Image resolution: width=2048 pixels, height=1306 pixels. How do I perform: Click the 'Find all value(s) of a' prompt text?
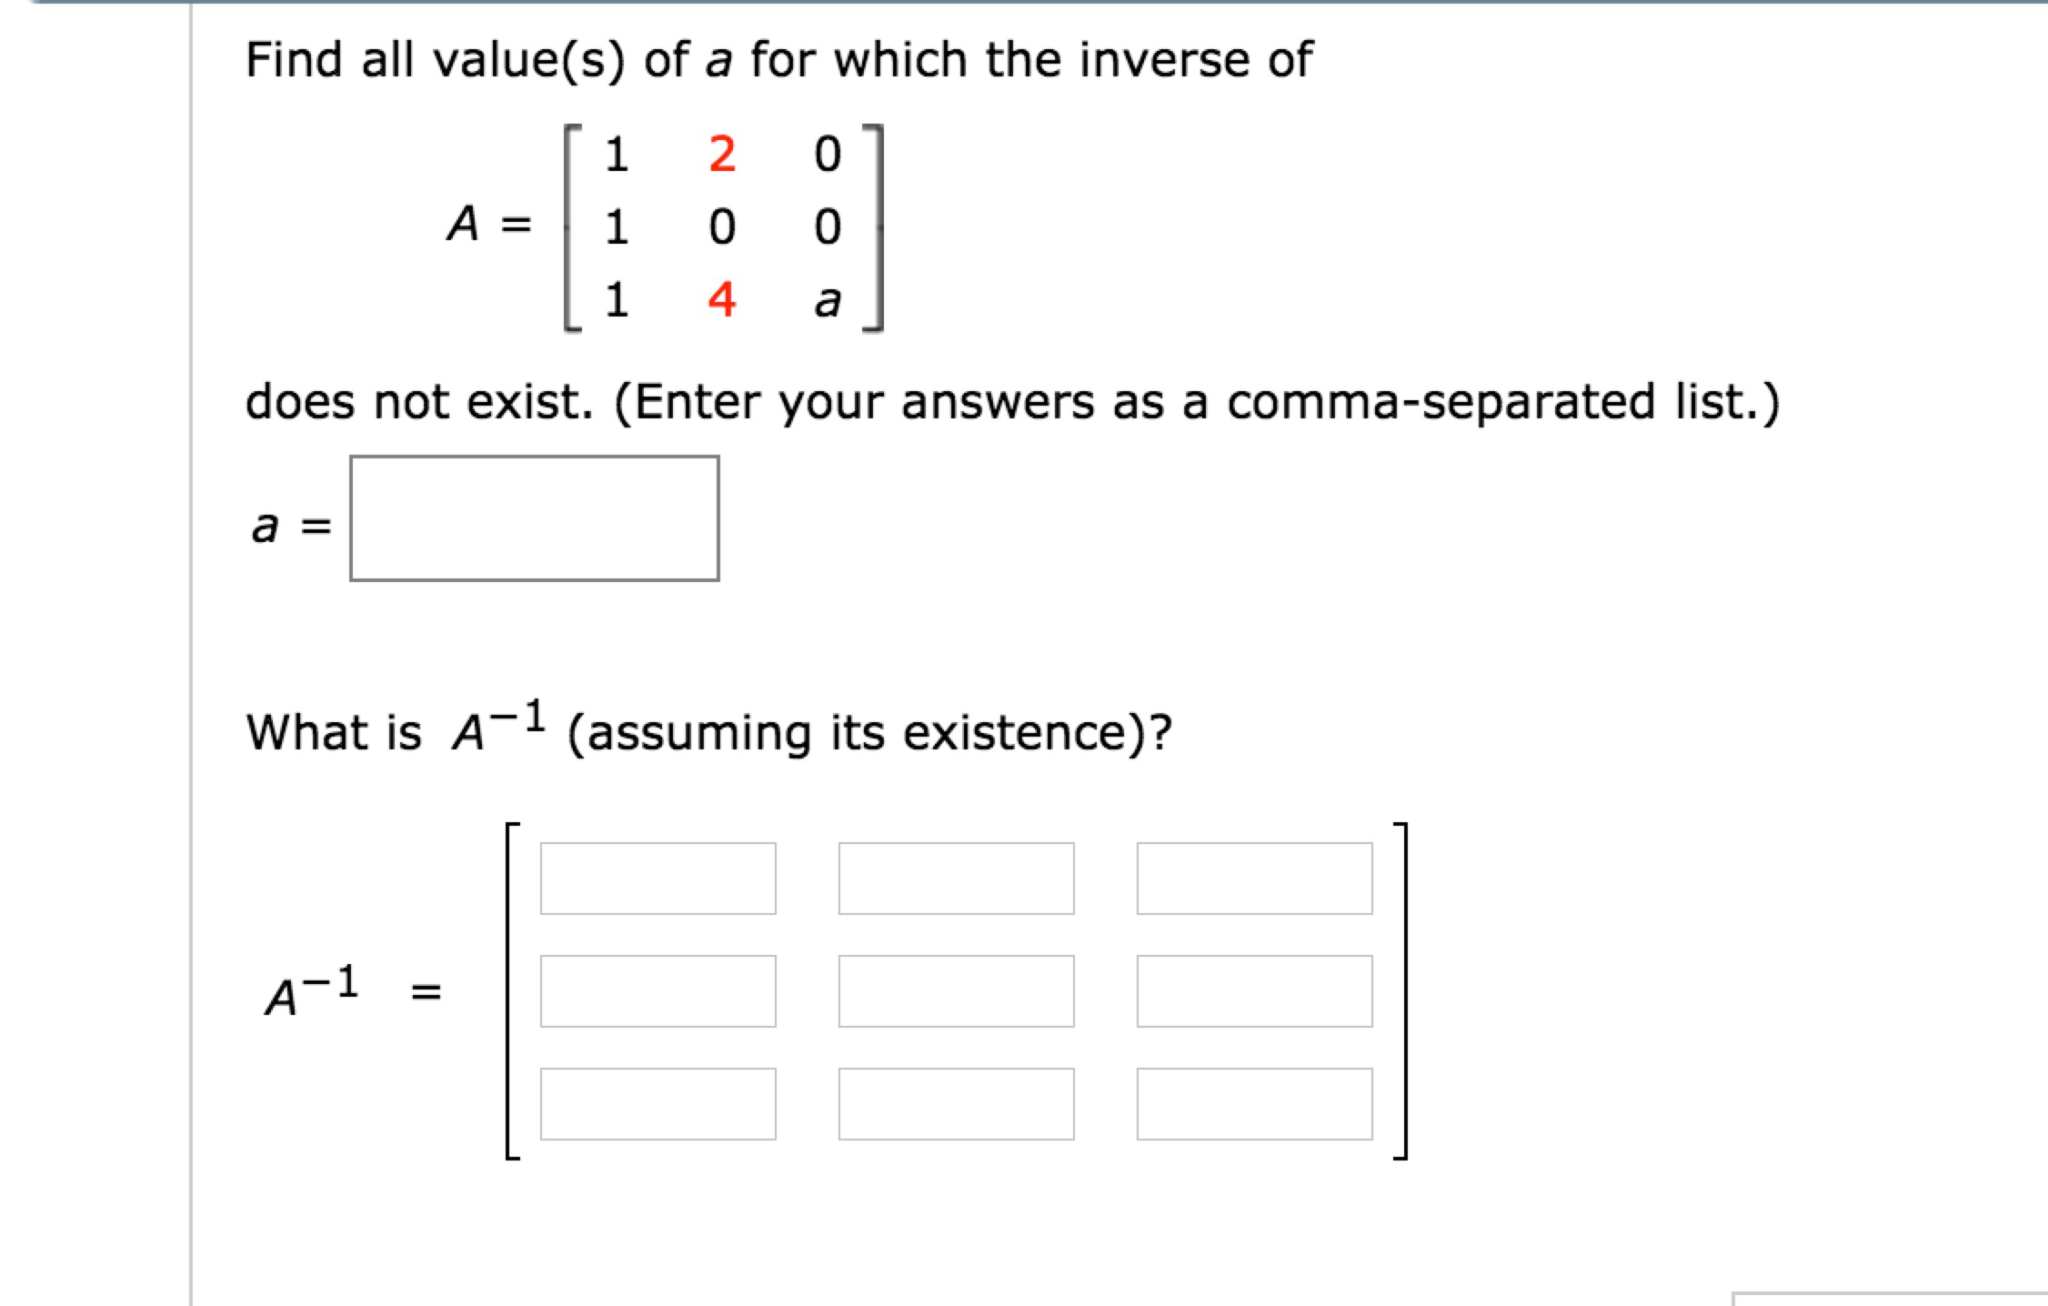point(488,60)
